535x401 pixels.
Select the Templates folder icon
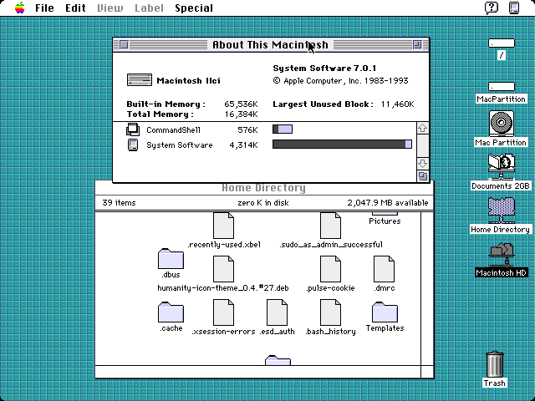(385, 312)
